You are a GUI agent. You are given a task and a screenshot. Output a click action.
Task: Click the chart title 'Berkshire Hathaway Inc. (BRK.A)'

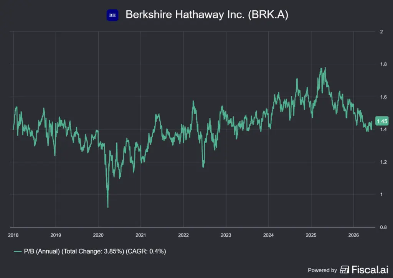pyautogui.click(x=207, y=15)
